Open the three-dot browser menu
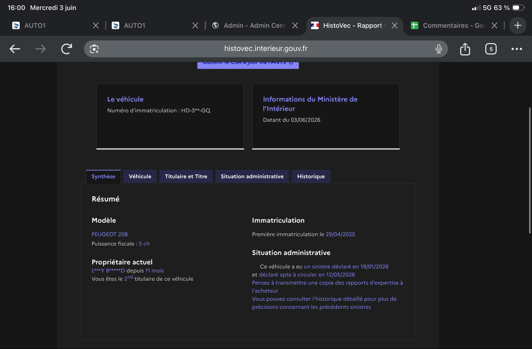 516,49
